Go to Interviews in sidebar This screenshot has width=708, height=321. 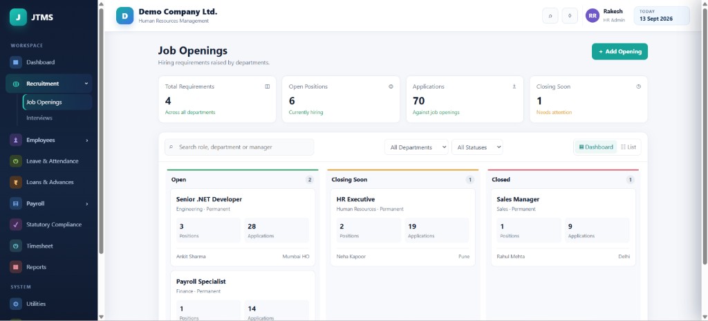click(39, 118)
